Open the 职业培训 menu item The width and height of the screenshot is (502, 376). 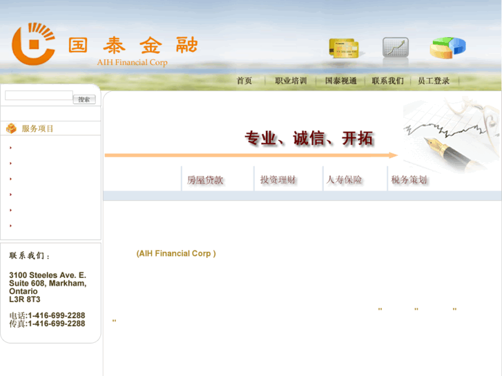pos(291,81)
